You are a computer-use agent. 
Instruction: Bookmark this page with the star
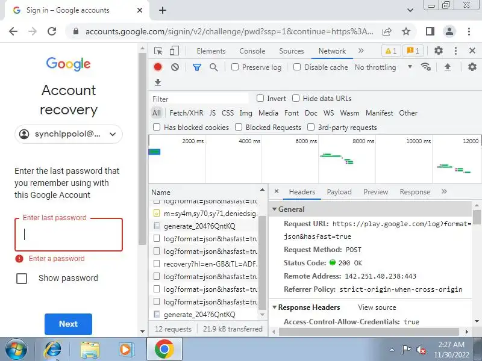(406, 31)
